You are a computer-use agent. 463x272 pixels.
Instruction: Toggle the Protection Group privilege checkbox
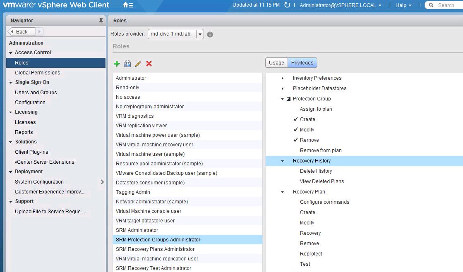coord(288,99)
